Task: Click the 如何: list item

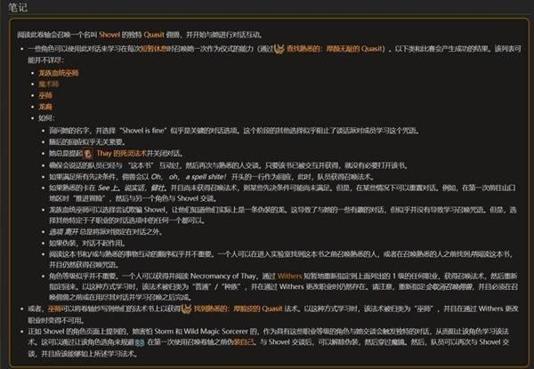Action: coord(46,118)
